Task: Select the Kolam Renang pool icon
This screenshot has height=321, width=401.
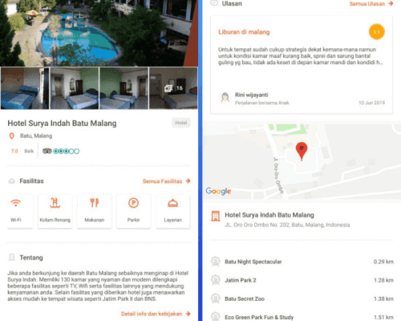Action: (x=55, y=203)
